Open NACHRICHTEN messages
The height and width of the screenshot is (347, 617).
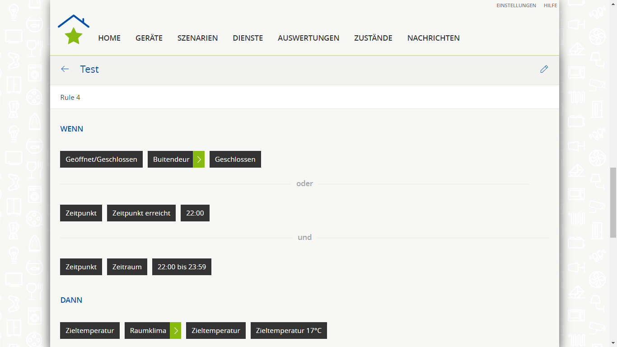click(433, 38)
